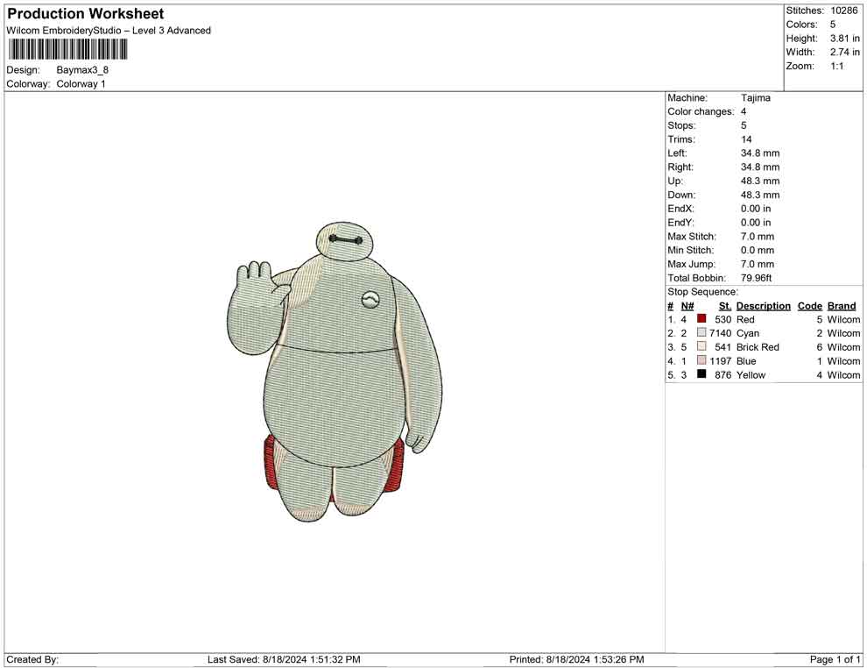Click the barcode under the worksheet title

[68, 50]
